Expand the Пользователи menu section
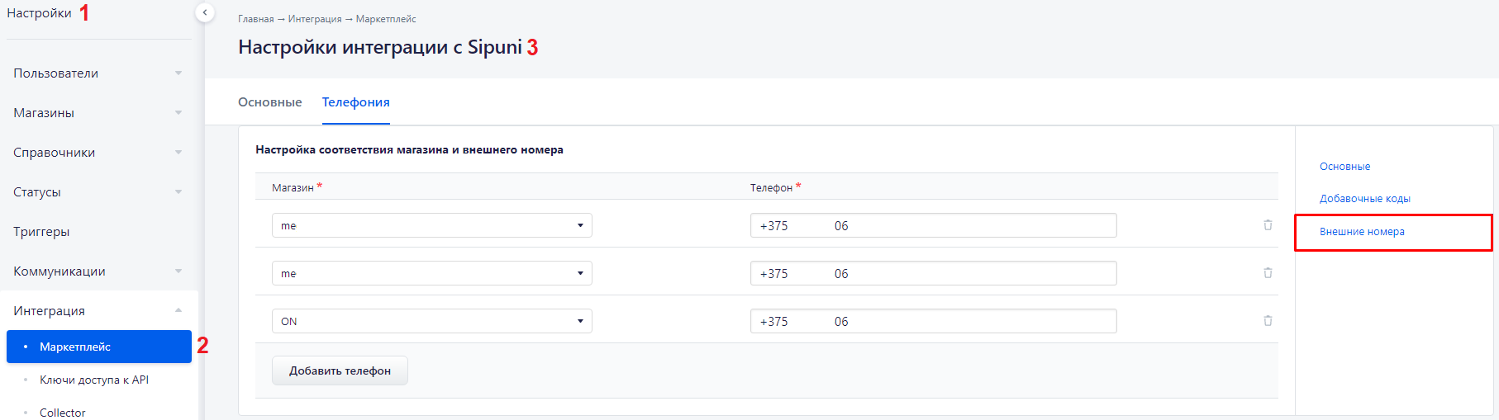Viewport: 1499px width, 420px height. (x=99, y=73)
